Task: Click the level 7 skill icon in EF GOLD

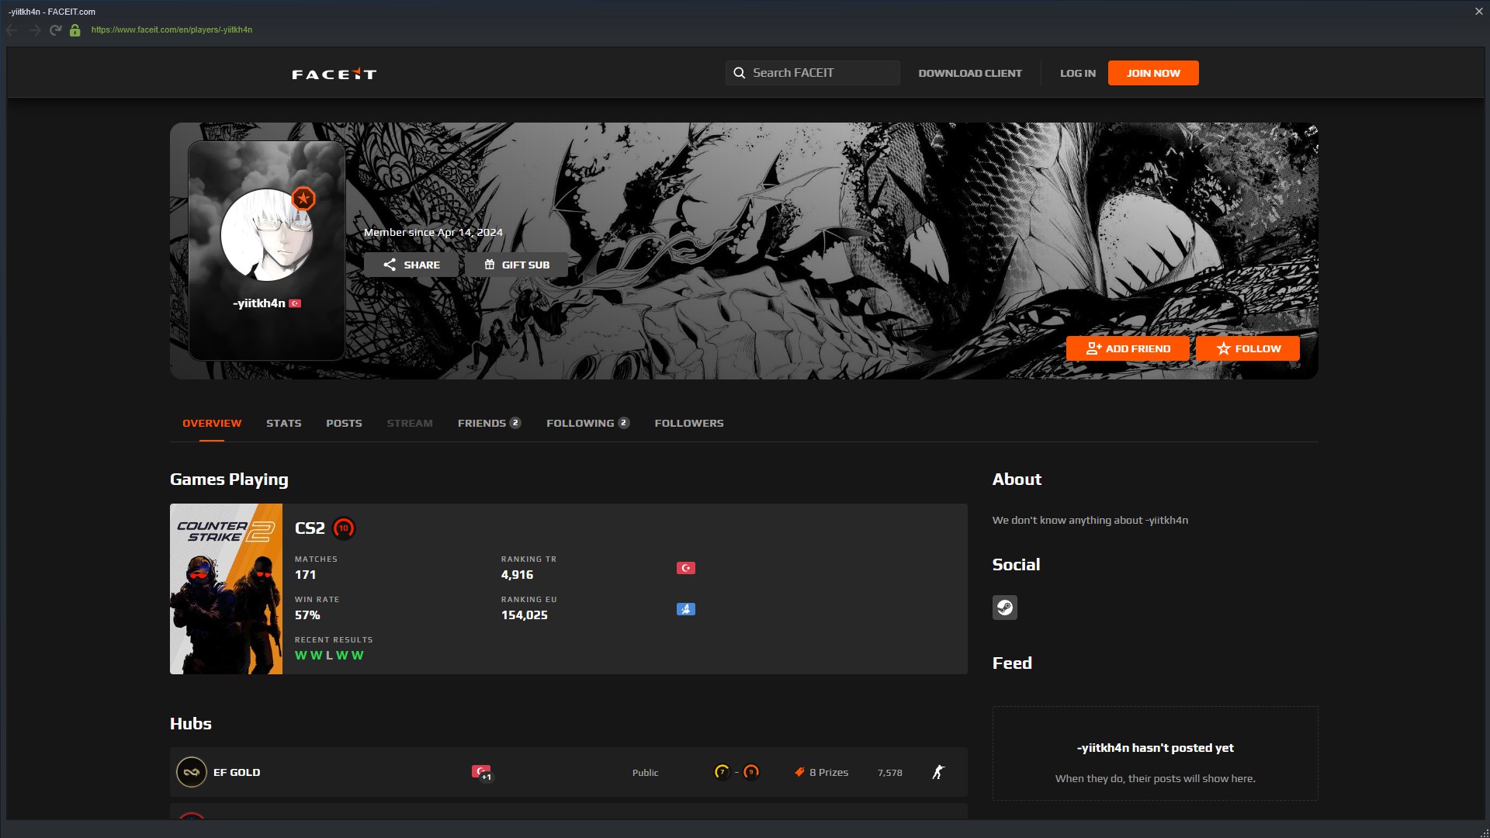Action: [x=722, y=772]
